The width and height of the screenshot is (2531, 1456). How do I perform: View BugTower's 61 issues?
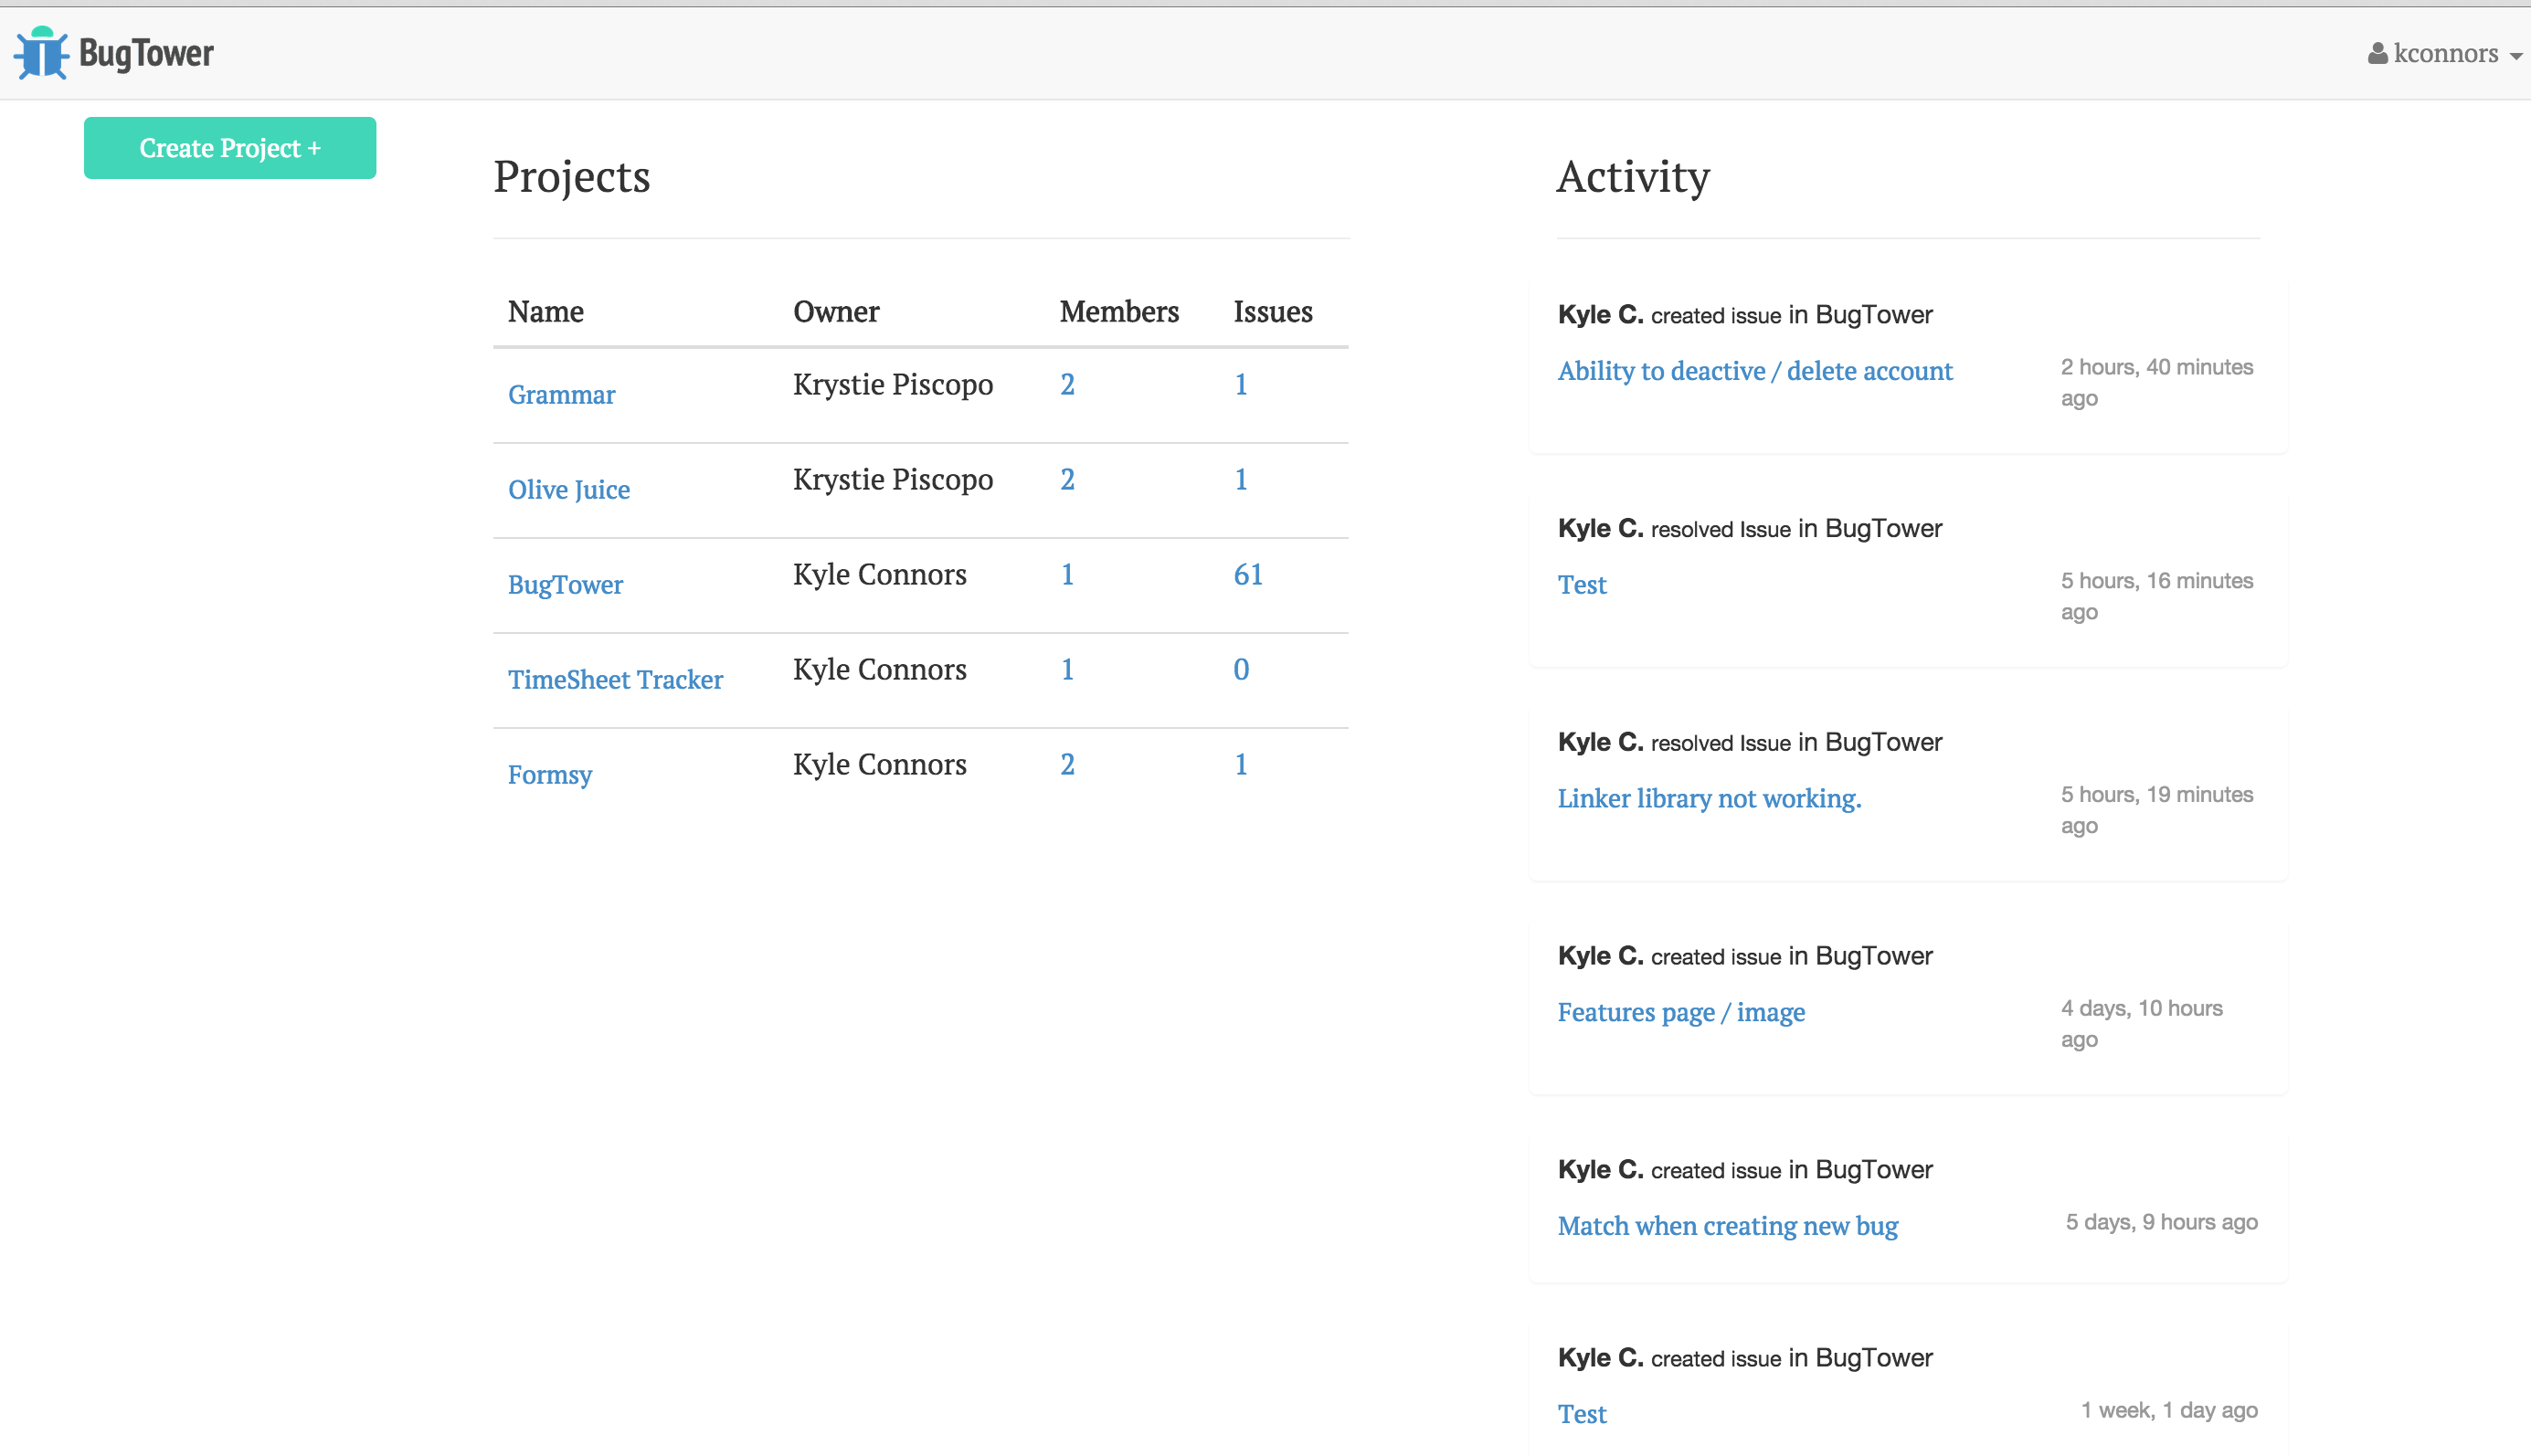(1247, 574)
